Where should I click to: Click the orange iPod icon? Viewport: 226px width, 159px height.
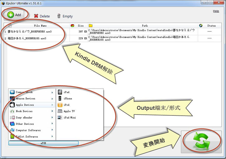click(x=60, y=105)
